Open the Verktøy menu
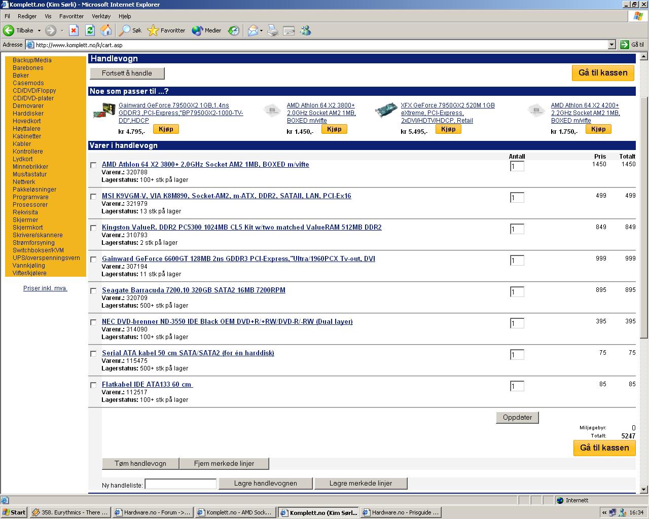The image size is (649, 519). (101, 16)
